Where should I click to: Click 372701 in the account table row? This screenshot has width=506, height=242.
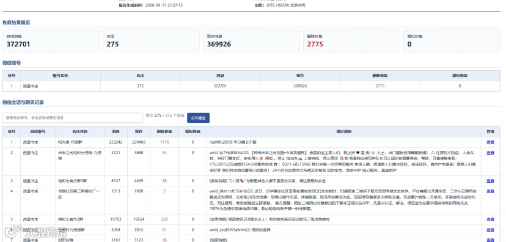coord(220,86)
